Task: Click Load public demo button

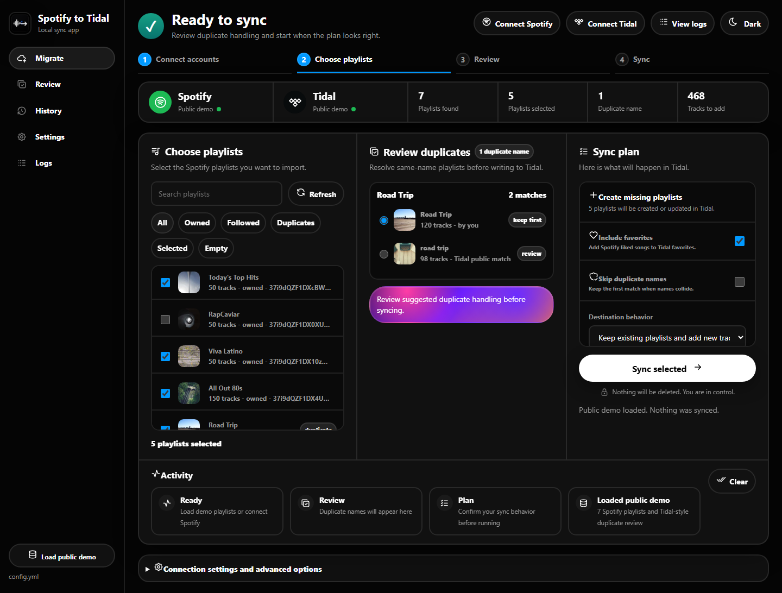Action: click(x=62, y=556)
